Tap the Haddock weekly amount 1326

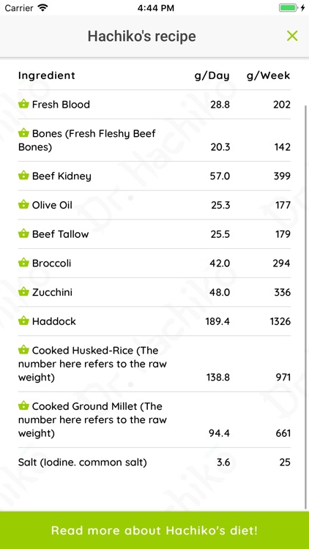click(x=280, y=321)
